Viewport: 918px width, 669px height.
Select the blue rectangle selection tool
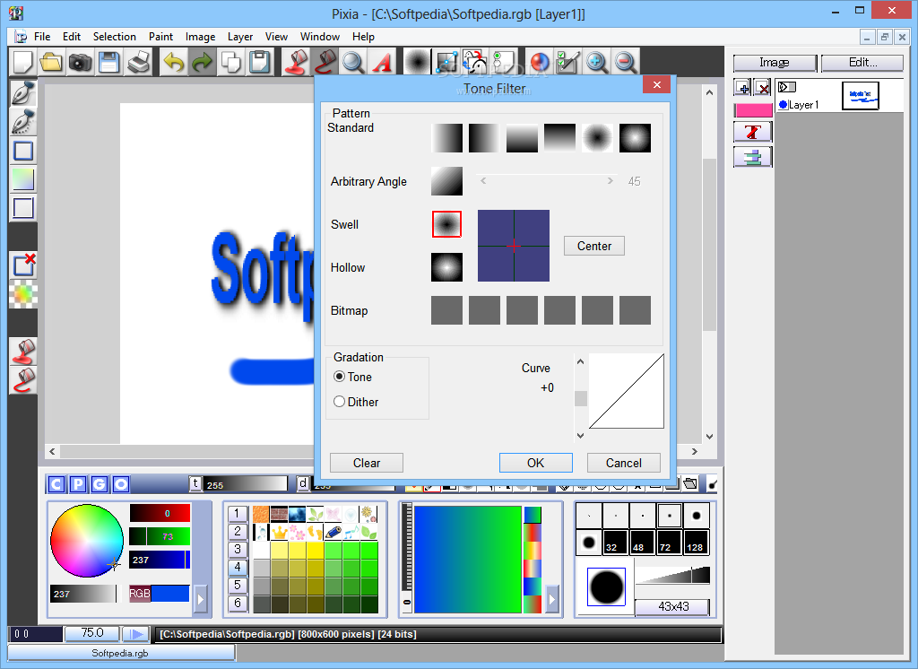[23, 152]
